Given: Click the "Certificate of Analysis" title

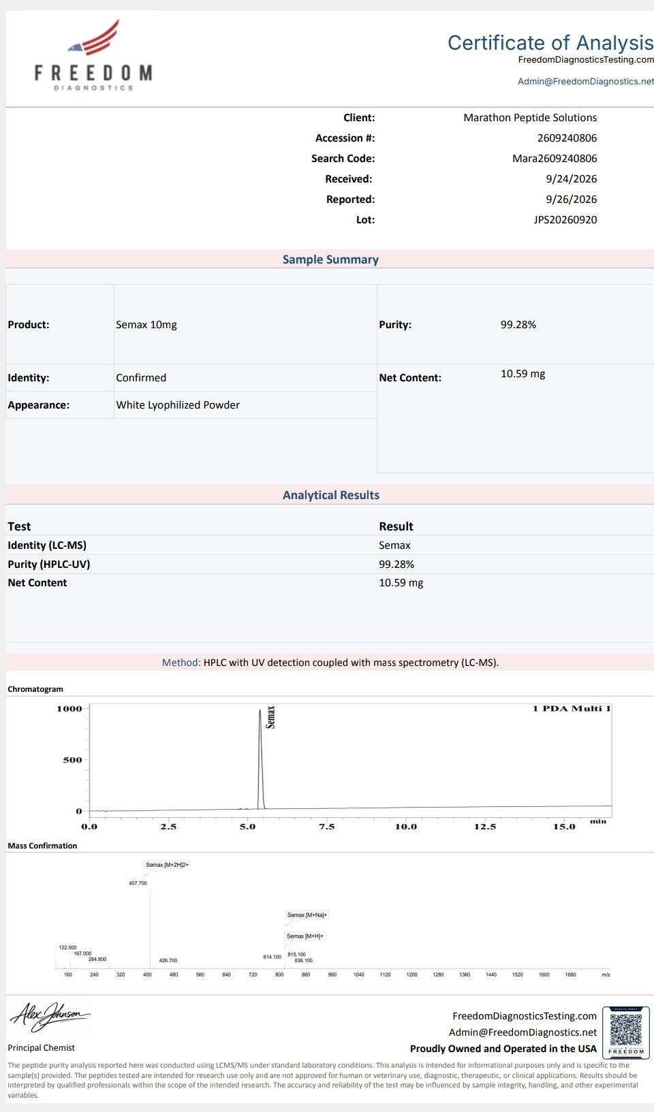Looking at the screenshot, I should tap(550, 42).
